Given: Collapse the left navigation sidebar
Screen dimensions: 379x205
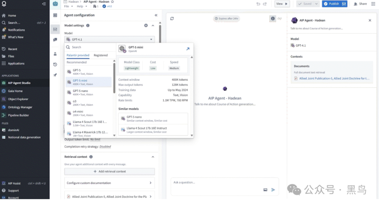Looking at the screenshot, I should 44,4.
